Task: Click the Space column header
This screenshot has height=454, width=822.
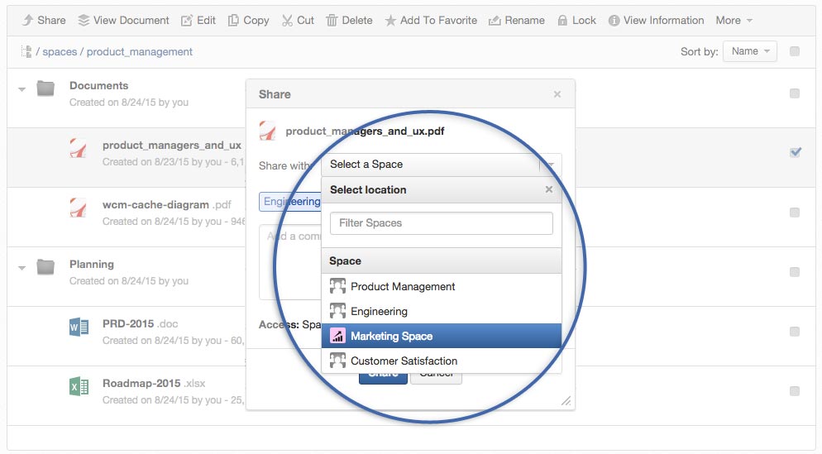Action: coord(442,260)
